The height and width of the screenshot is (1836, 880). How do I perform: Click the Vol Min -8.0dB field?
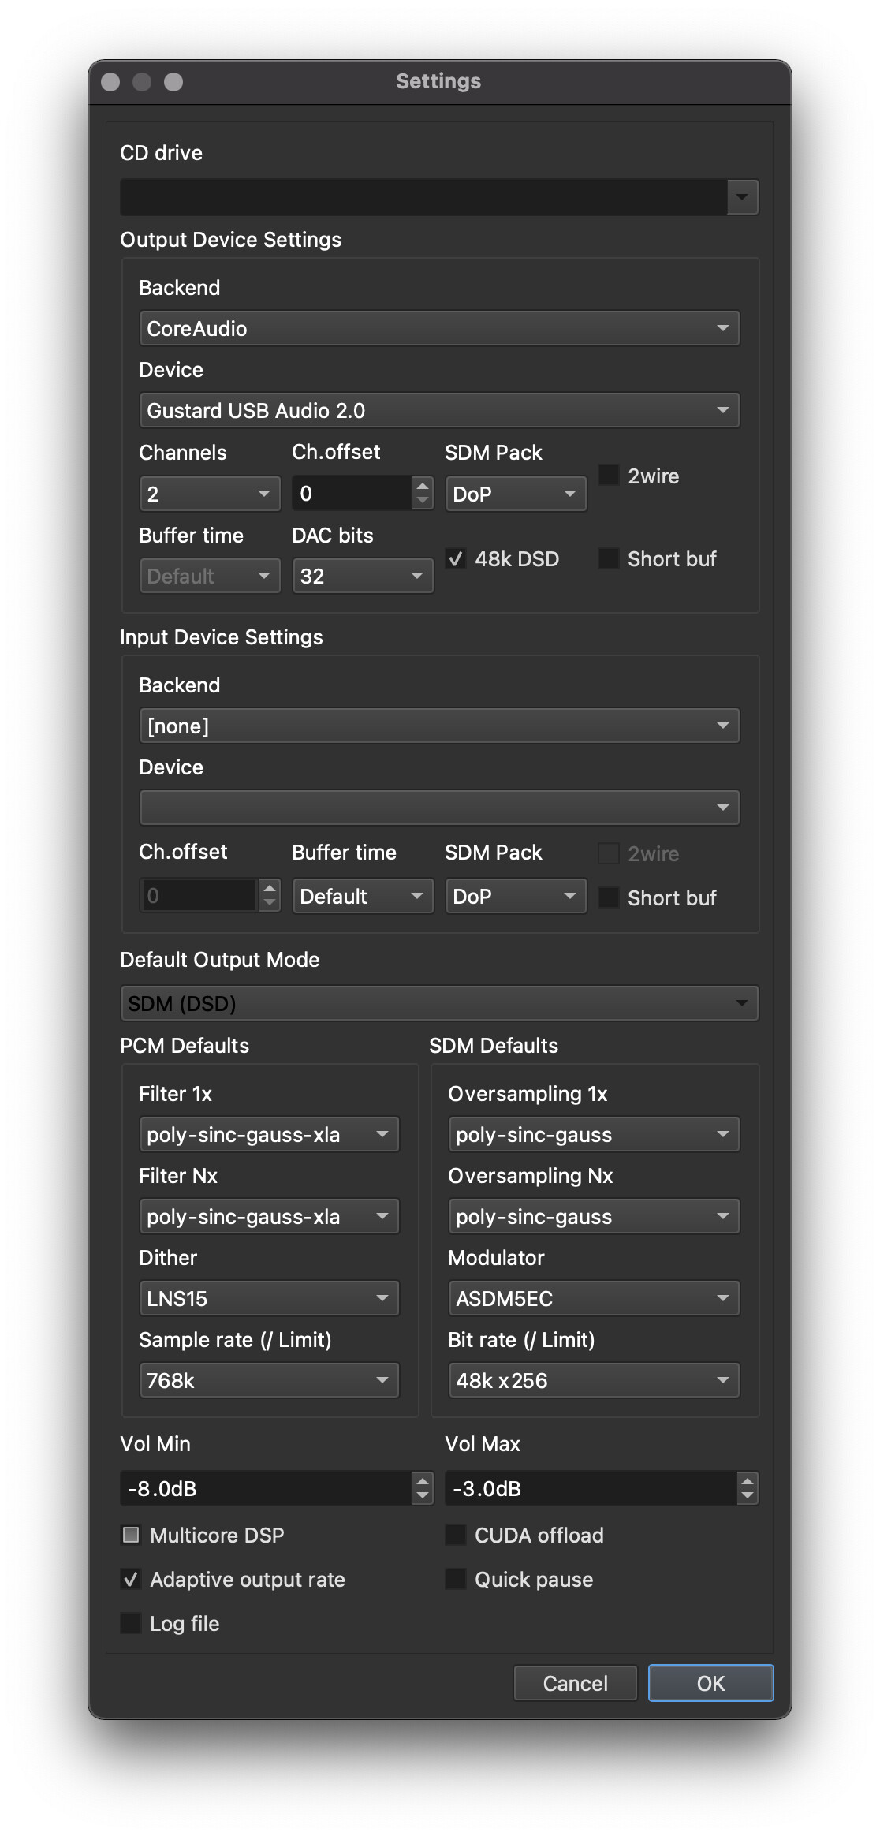point(267,1488)
